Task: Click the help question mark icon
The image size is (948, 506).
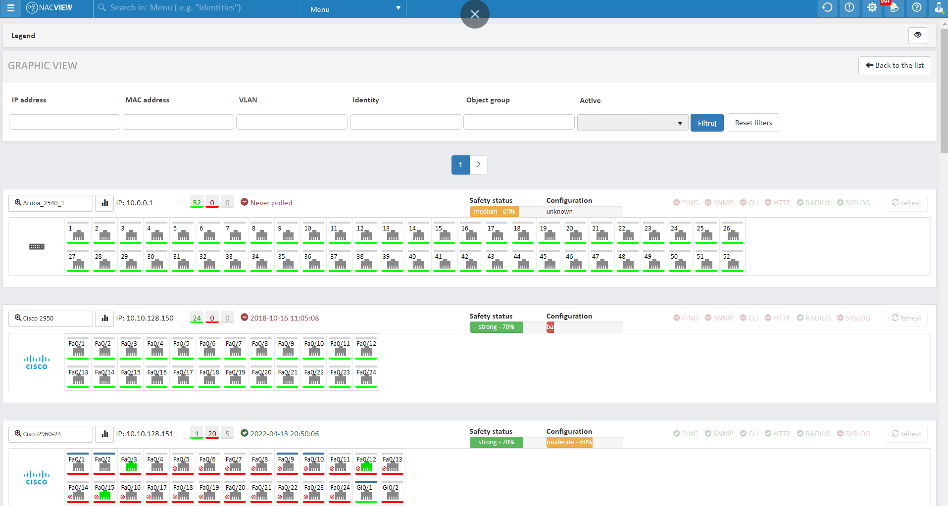Action: pyautogui.click(x=916, y=8)
